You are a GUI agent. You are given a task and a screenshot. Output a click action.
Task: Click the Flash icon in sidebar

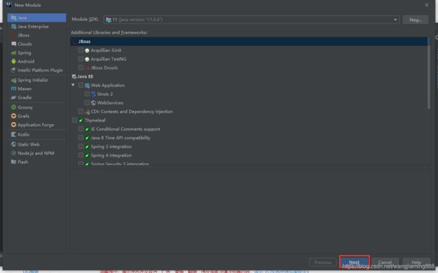point(13,162)
